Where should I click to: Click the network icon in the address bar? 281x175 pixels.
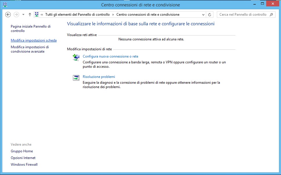click(x=37, y=15)
